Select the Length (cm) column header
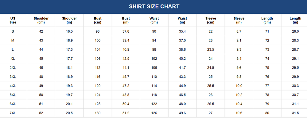The height and width of the screenshot is (118, 307). [x=267, y=20]
